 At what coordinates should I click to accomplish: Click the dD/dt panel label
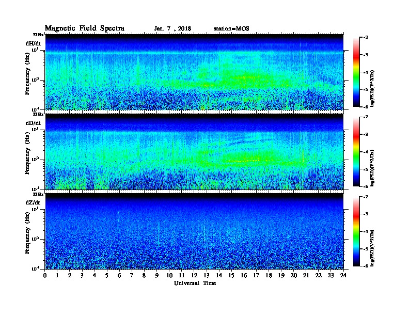[x=33, y=123]
